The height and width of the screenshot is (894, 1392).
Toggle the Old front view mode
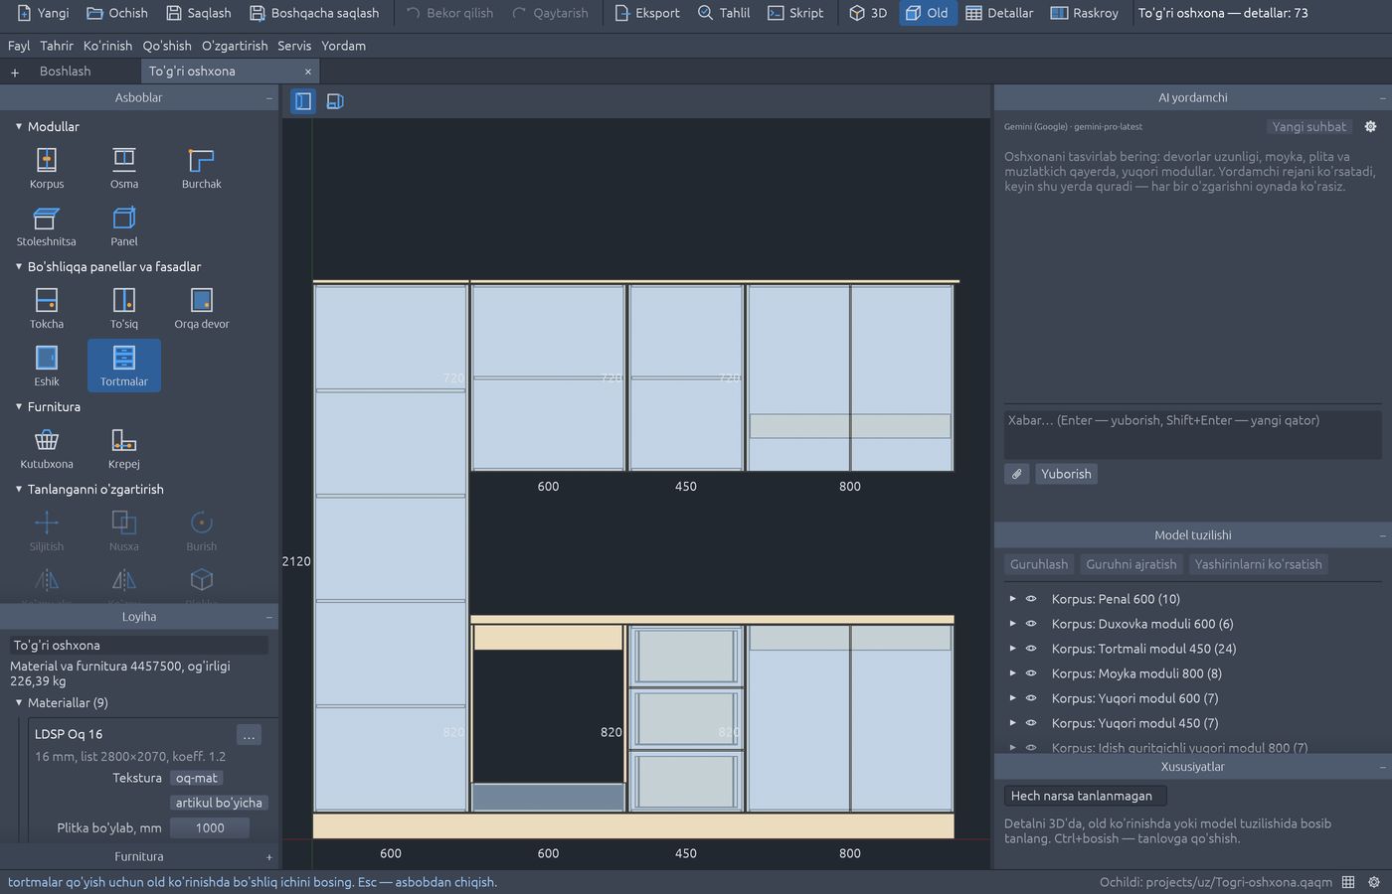pyautogui.click(x=928, y=13)
